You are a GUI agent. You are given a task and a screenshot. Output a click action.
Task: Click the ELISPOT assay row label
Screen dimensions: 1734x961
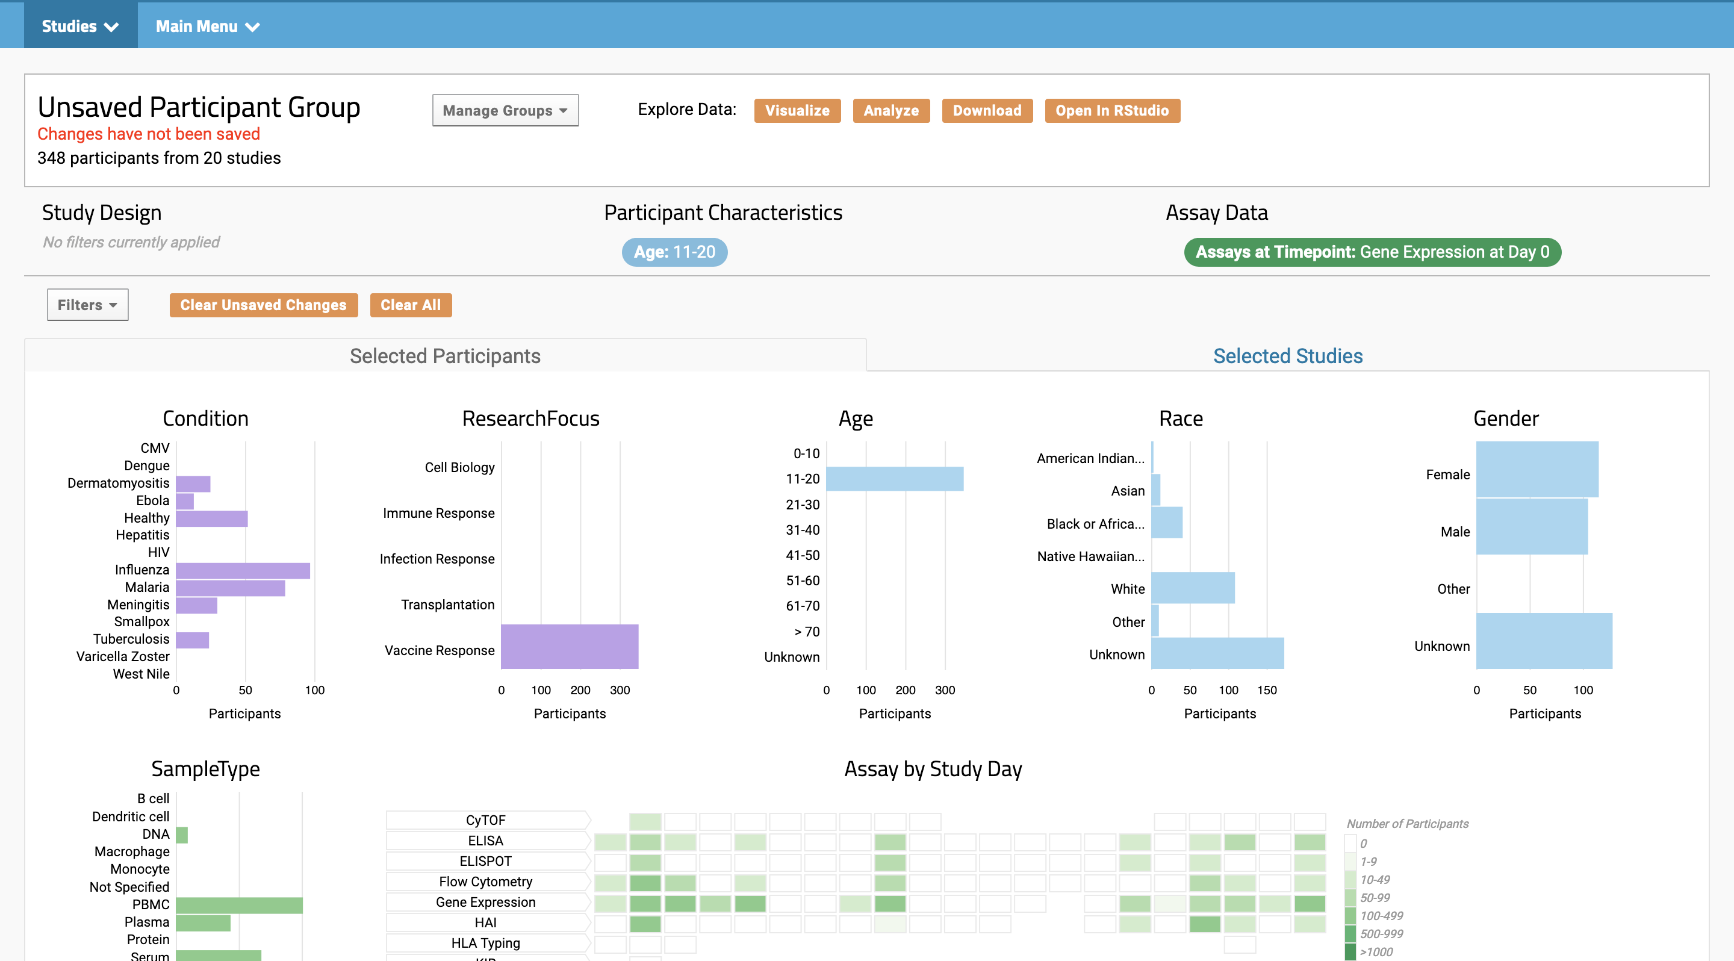coord(486,860)
